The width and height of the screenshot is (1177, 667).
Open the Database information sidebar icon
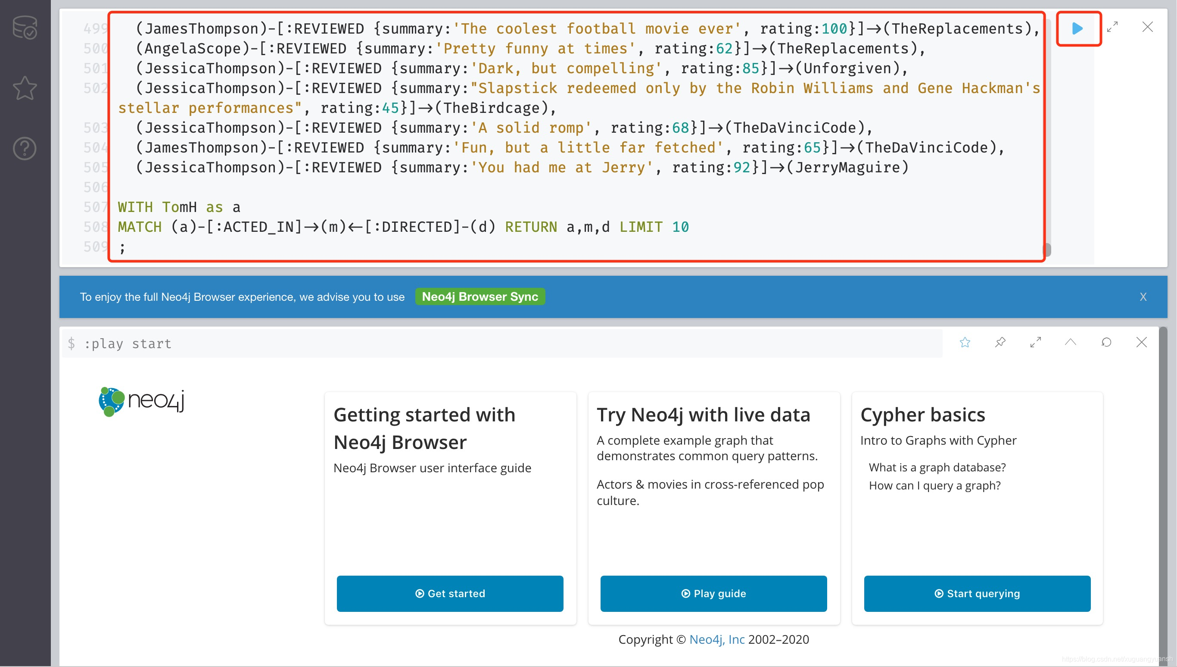tap(25, 28)
